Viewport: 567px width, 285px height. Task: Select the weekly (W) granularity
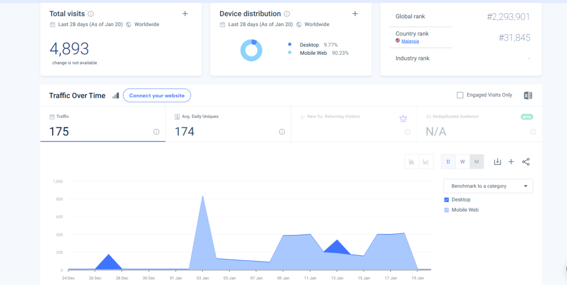tap(462, 162)
